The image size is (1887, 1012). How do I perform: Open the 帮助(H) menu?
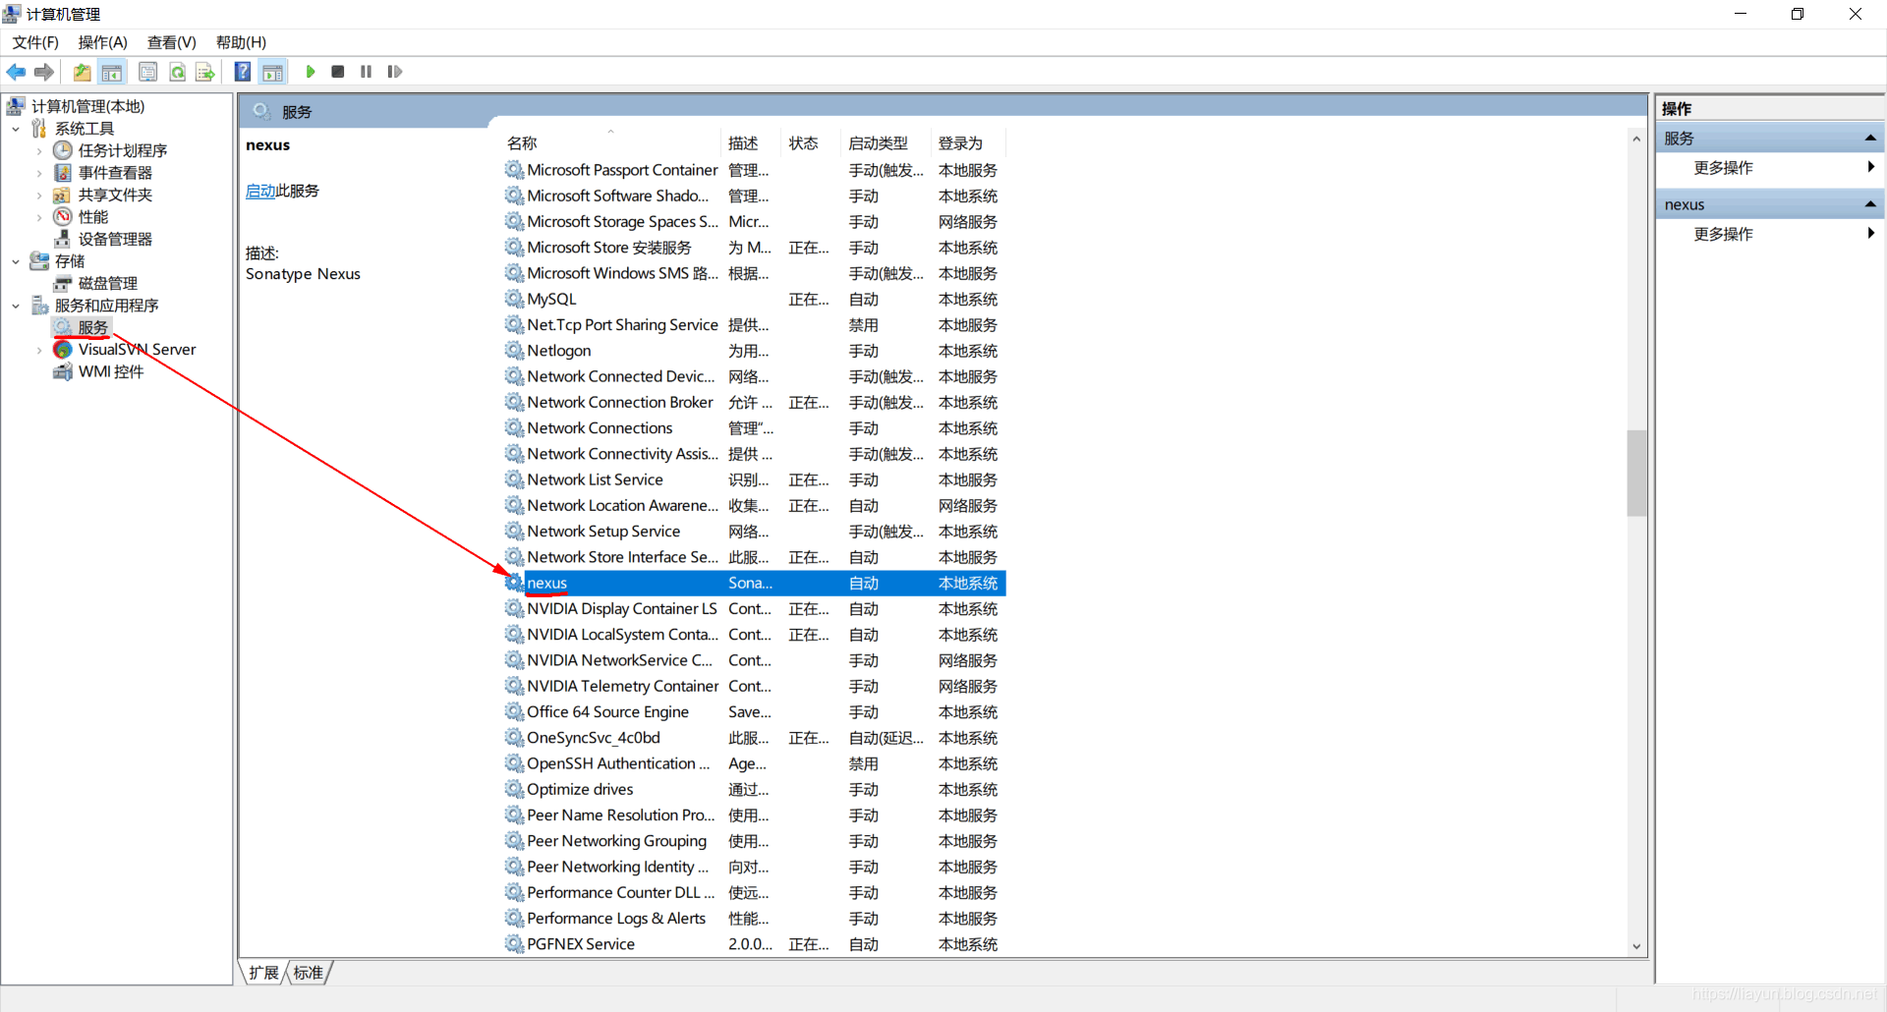pos(241,42)
